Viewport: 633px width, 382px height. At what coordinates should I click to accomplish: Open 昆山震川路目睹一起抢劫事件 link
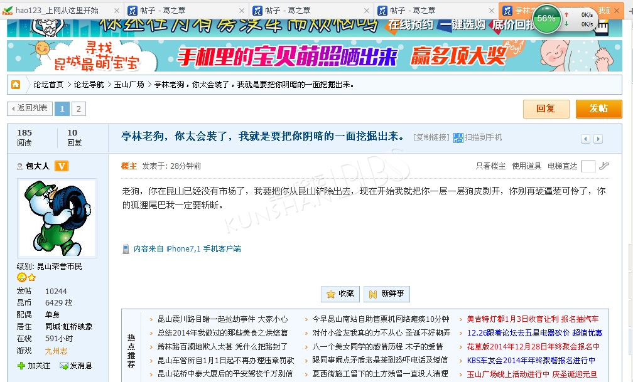click(x=222, y=319)
